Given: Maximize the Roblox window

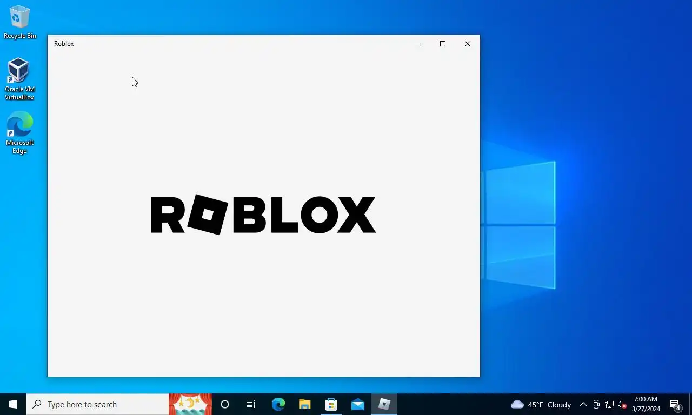Looking at the screenshot, I should coord(443,44).
